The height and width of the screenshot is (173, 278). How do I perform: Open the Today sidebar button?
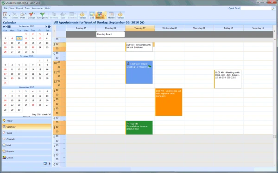click(x=26, y=121)
